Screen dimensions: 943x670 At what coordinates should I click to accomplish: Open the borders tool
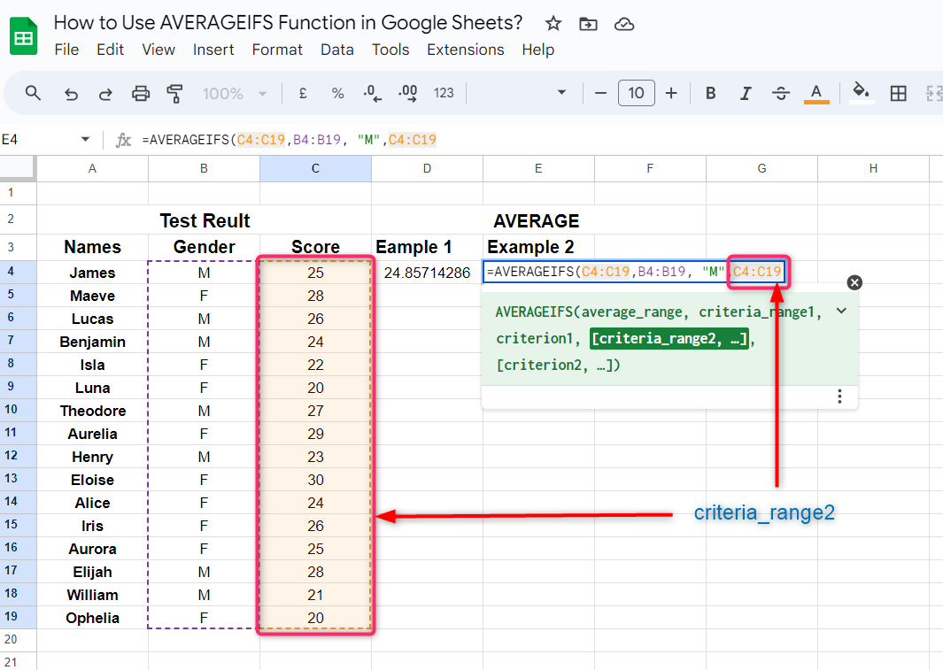point(898,93)
